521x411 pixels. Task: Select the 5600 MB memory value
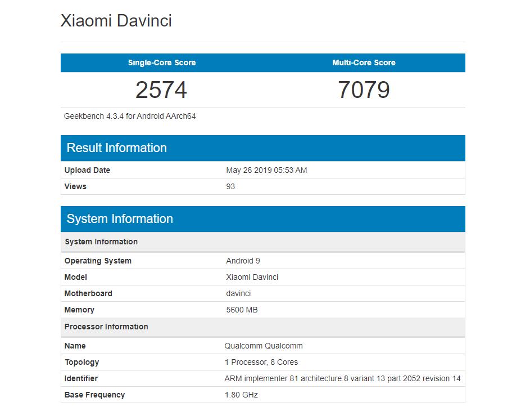point(242,310)
